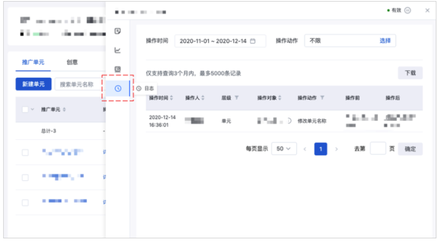Filter the 层级 column
Viewport: 438px width, 241px height.
pyautogui.click(x=237, y=97)
